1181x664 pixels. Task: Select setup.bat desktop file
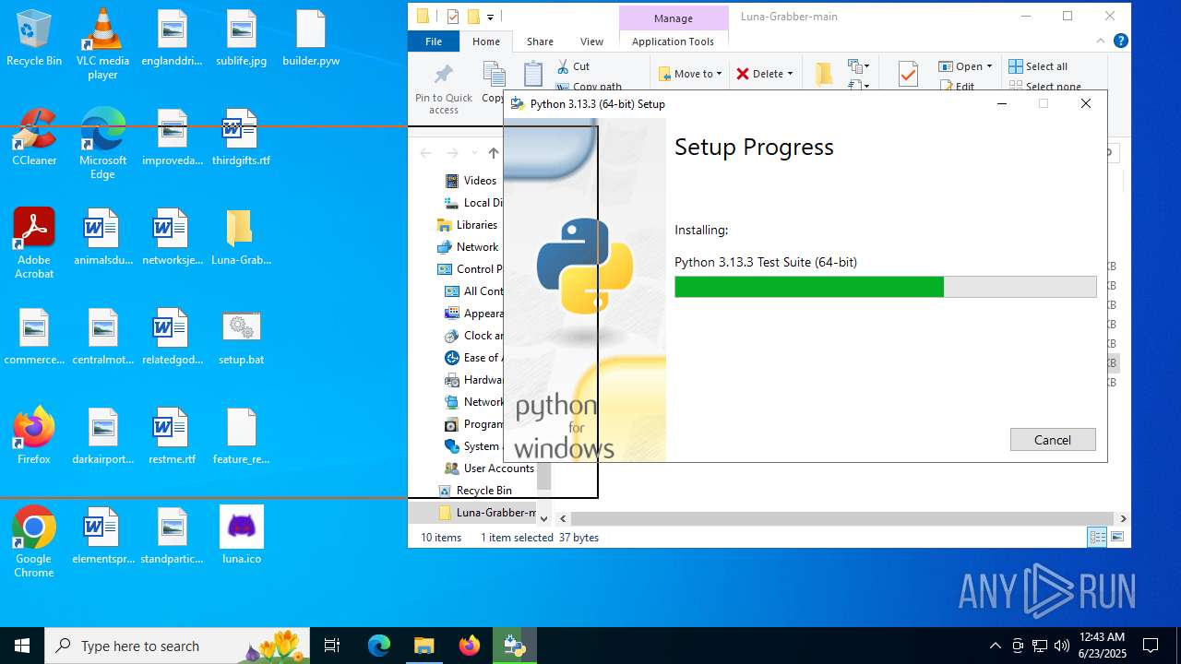tap(241, 336)
